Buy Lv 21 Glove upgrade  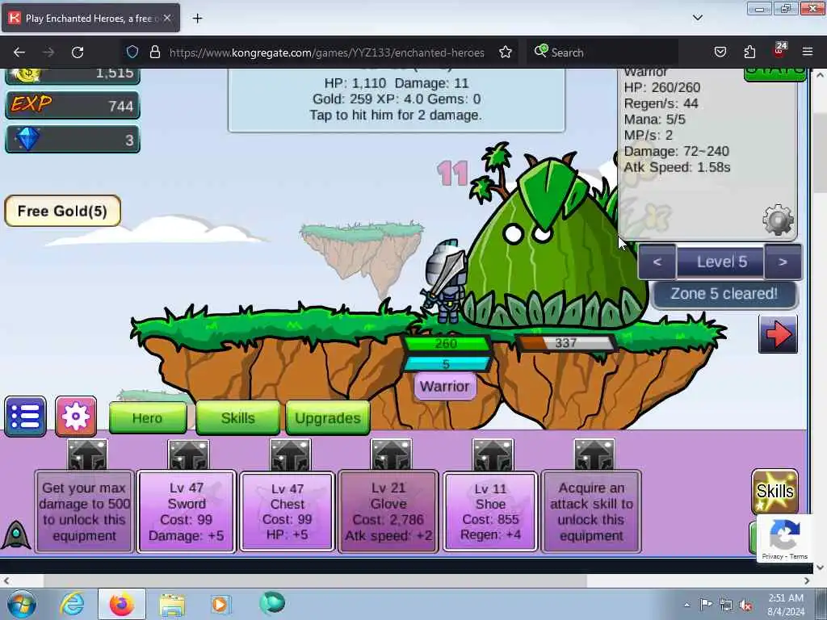[x=388, y=511]
